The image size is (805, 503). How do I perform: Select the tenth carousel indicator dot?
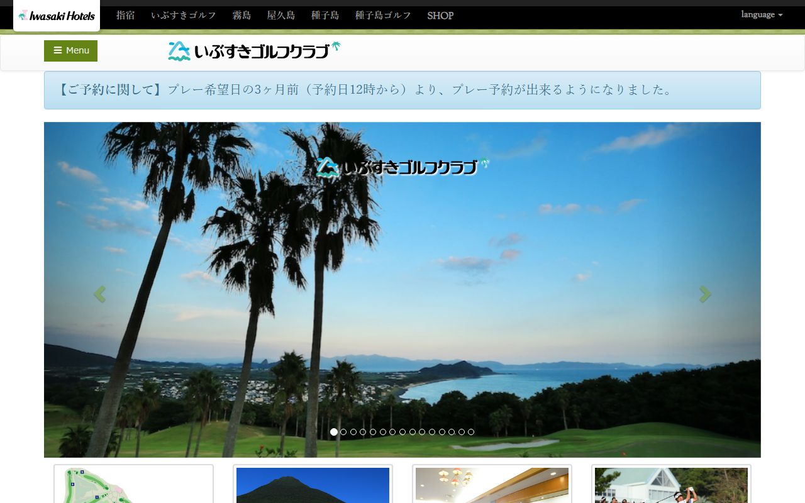(x=422, y=432)
